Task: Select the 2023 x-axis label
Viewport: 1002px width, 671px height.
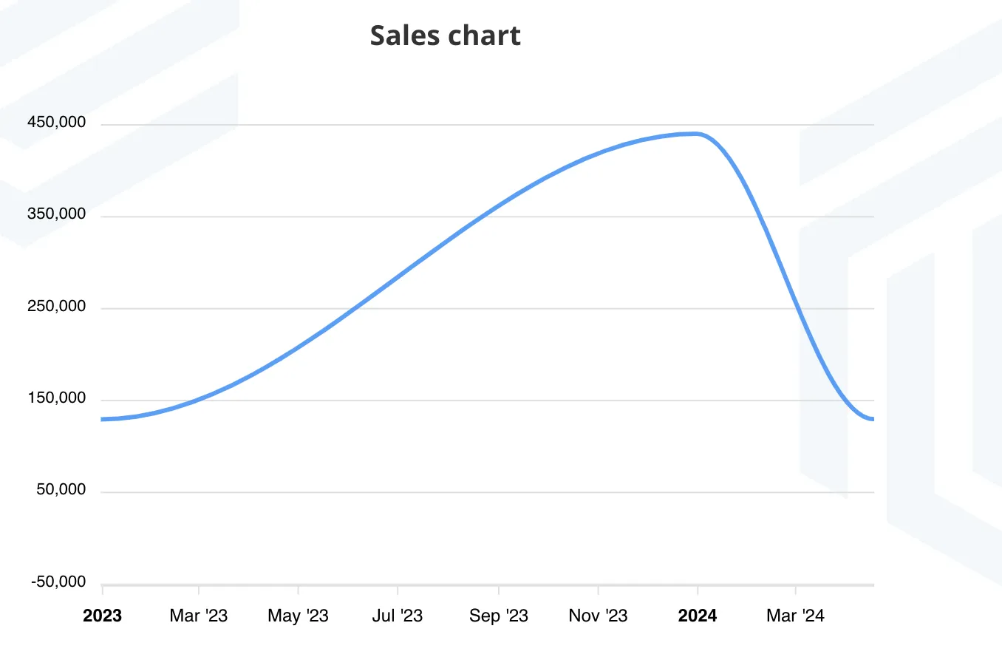Action: coord(102,616)
